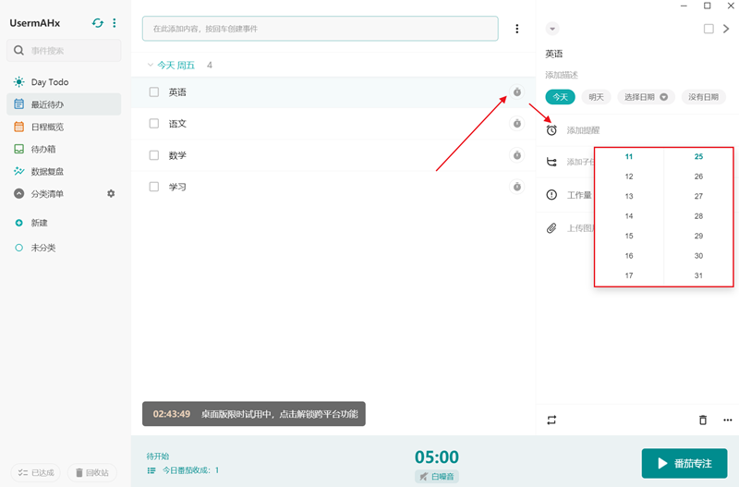This screenshot has width=739, height=487.
Task: Focus the 事件搜索 search field
Action: click(64, 51)
